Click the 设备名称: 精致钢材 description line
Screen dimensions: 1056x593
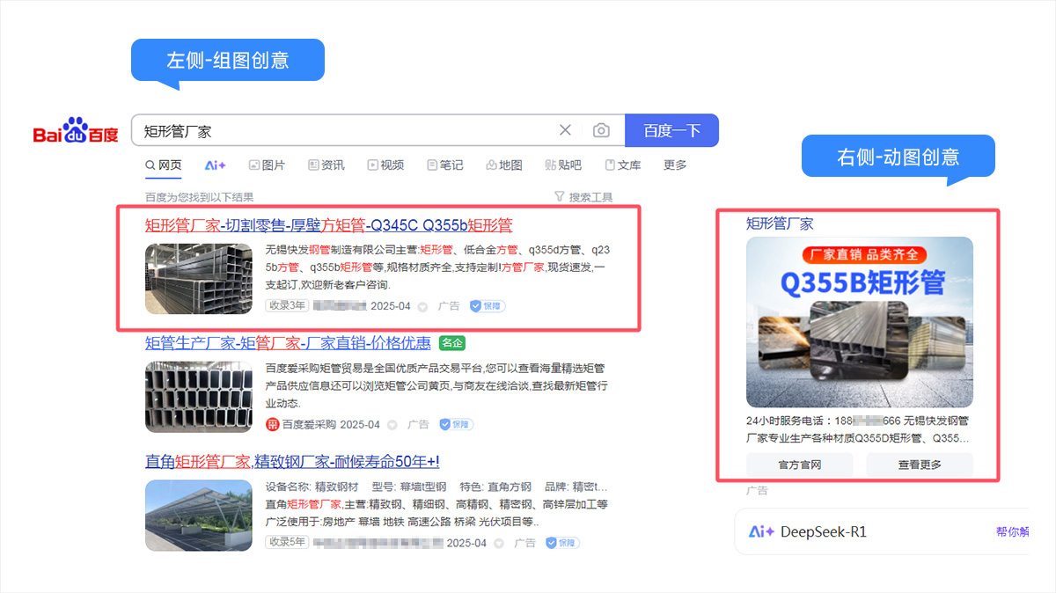(x=436, y=487)
